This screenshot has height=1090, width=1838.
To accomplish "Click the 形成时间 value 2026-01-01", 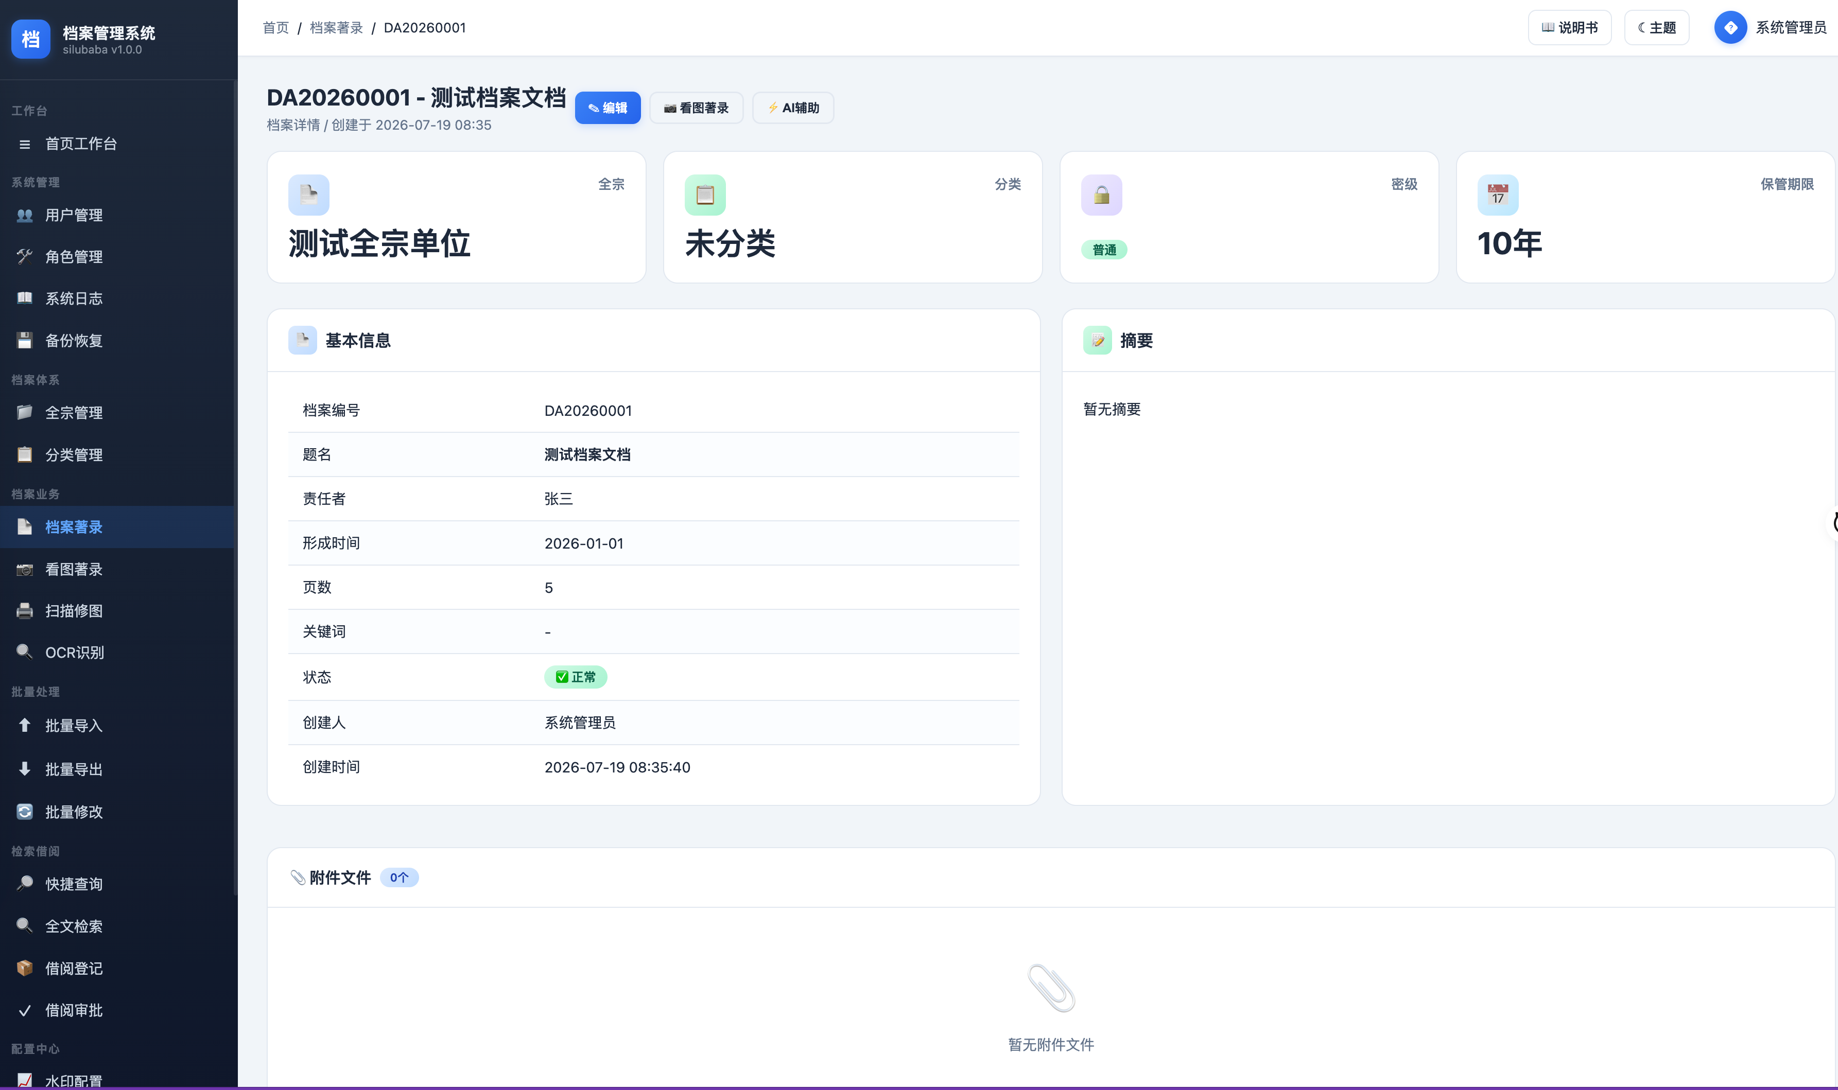I will [x=584, y=543].
